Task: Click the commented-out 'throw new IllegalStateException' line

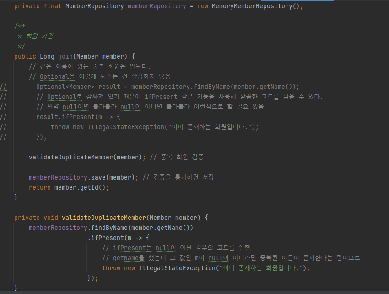Action: [x=155, y=127]
